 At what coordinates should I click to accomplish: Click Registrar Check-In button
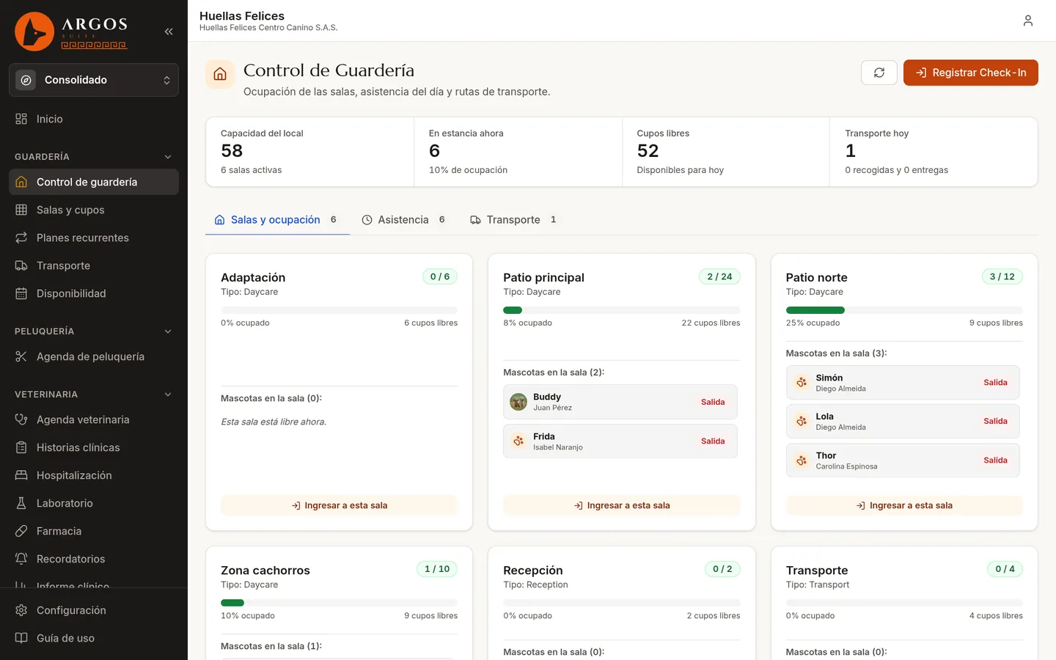(971, 73)
